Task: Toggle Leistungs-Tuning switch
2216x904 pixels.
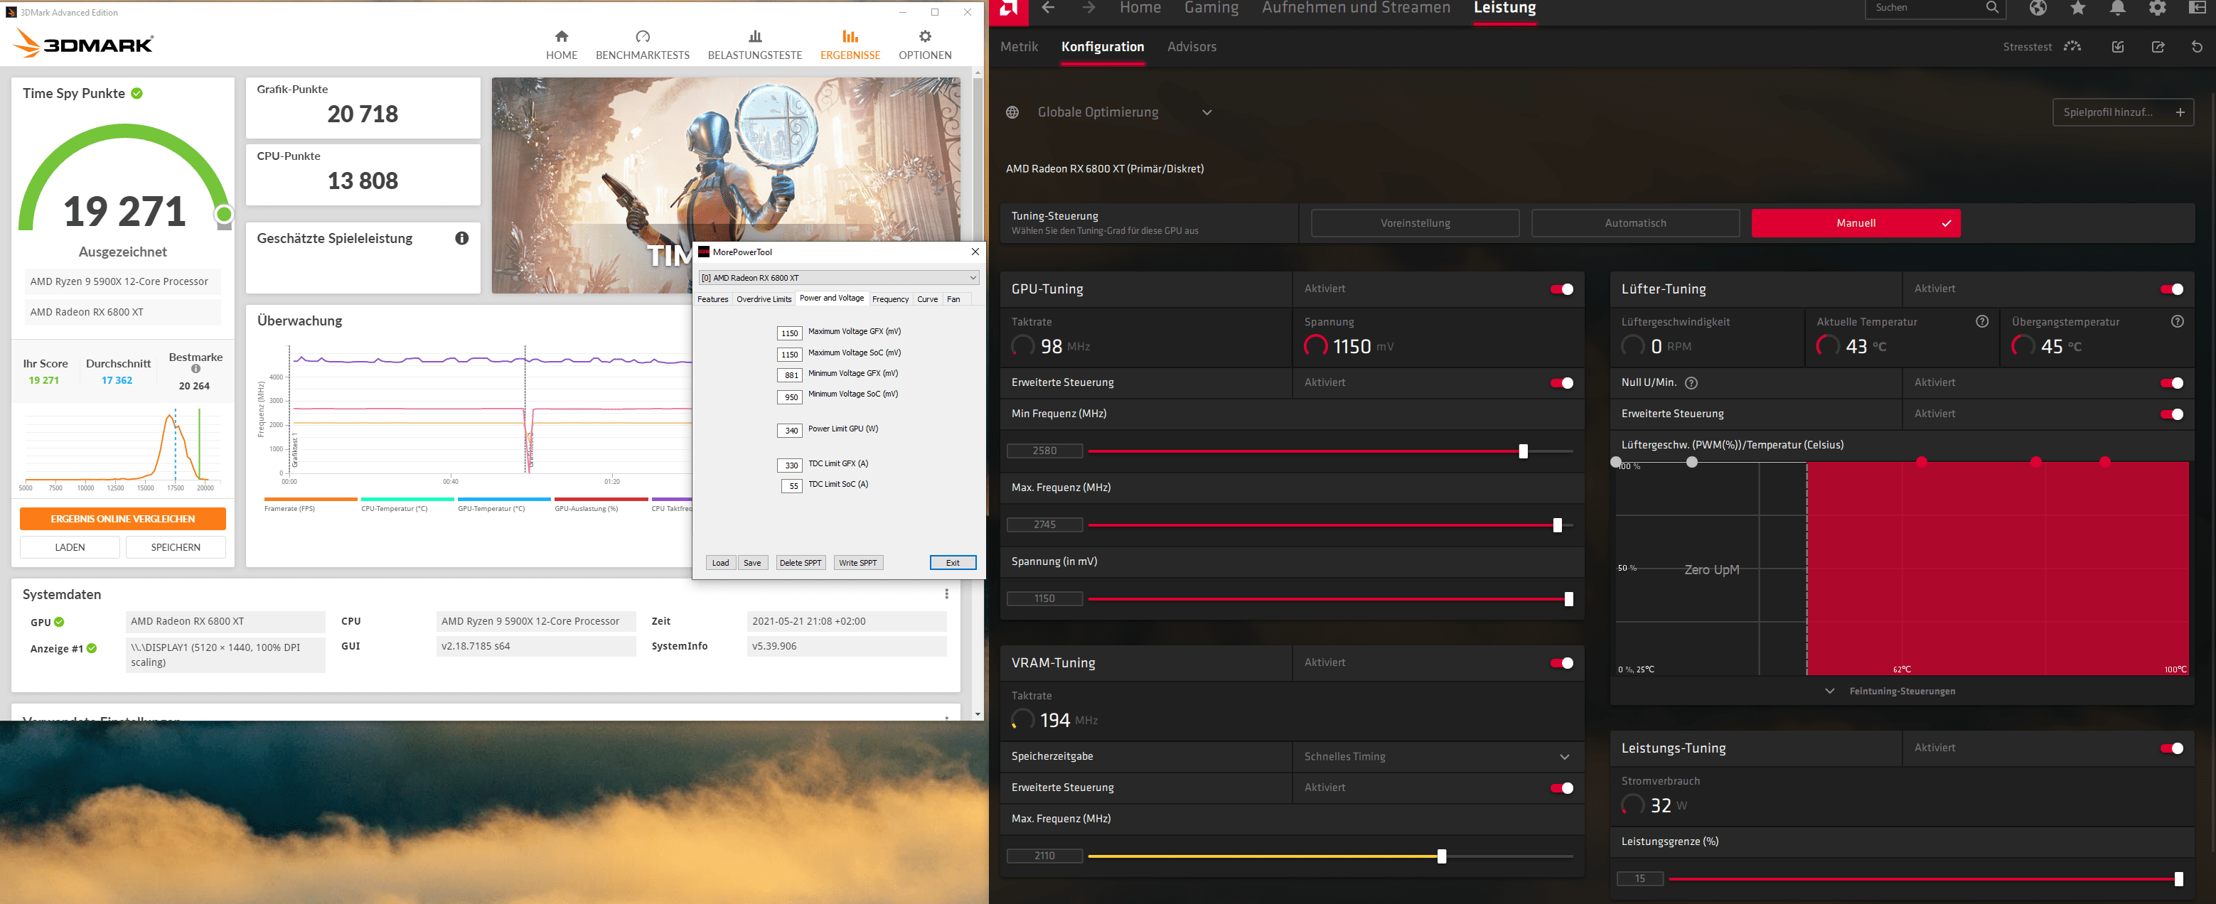Action: tap(2171, 748)
